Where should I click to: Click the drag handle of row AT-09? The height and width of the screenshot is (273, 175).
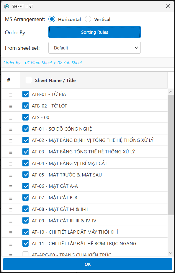11,221
